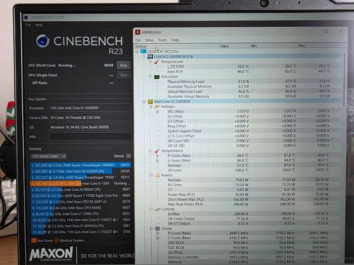The width and height of the screenshot is (354, 265).
Task: Click the Min column header
Action: pos(273,46)
